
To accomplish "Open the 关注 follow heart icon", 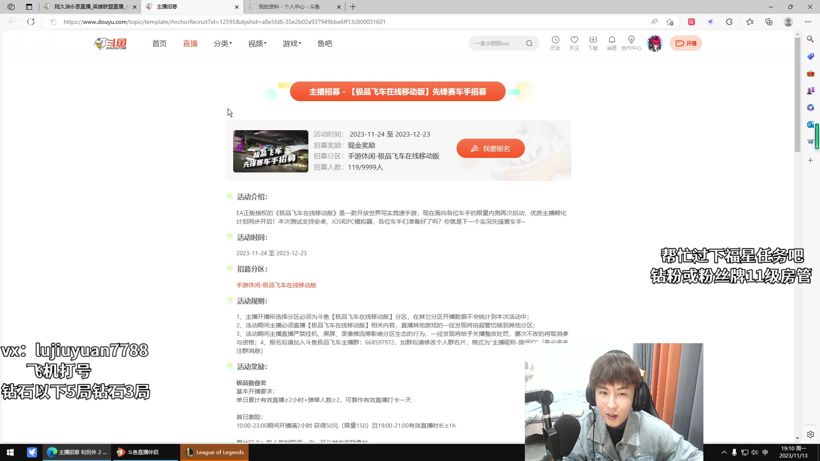I will coord(574,43).
